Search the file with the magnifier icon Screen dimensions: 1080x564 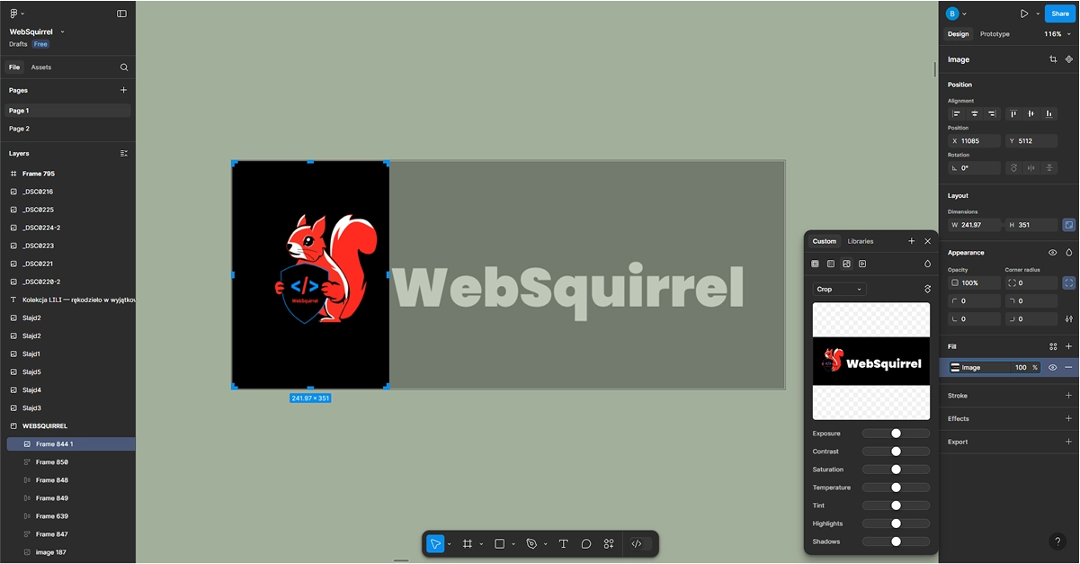124,67
